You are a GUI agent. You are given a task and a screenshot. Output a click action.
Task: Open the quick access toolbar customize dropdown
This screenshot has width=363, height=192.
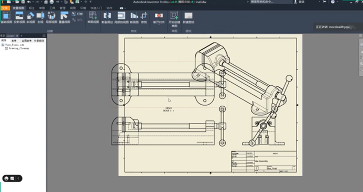pyautogui.click(x=91, y=2)
